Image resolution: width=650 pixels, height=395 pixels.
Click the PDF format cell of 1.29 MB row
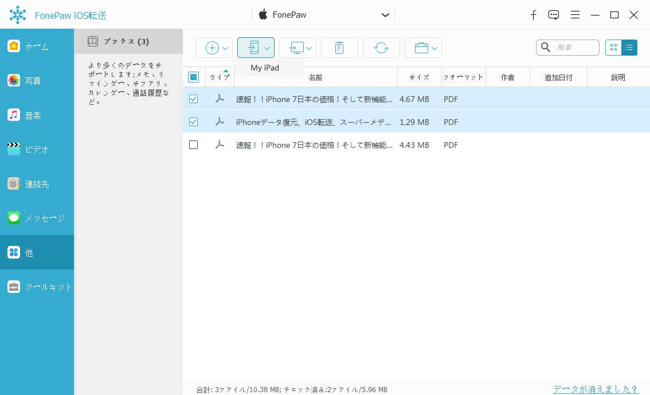pos(451,122)
